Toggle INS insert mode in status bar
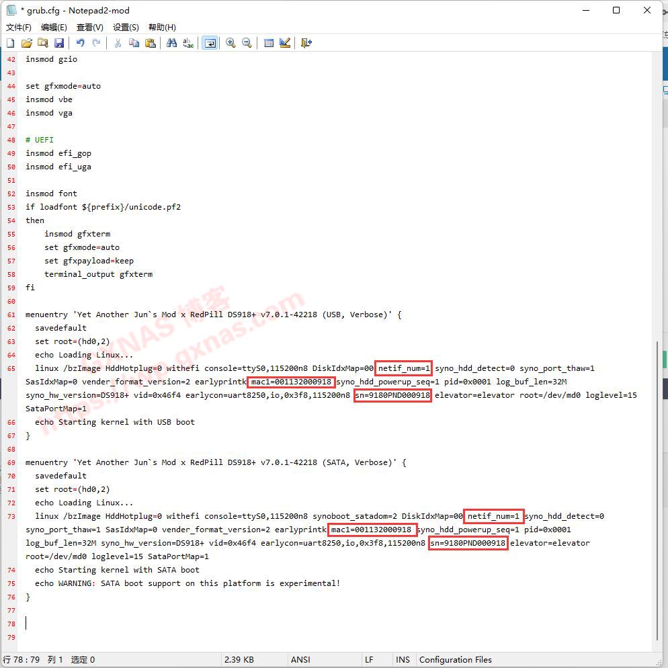This screenshot has height=668, width=668. [x=403, y=659]
